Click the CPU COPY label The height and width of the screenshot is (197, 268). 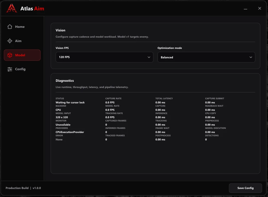pos(211,113)
